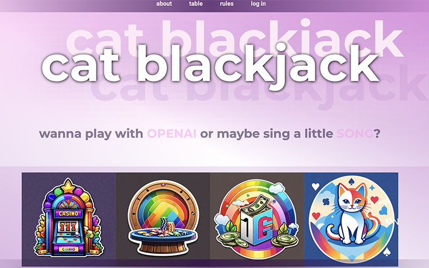
Task: Click the white spade on the cat card
Action: point(386,252)
